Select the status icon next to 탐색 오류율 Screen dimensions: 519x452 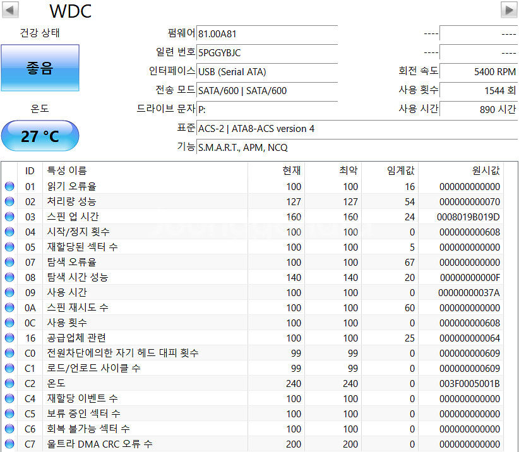click(9, 262)
